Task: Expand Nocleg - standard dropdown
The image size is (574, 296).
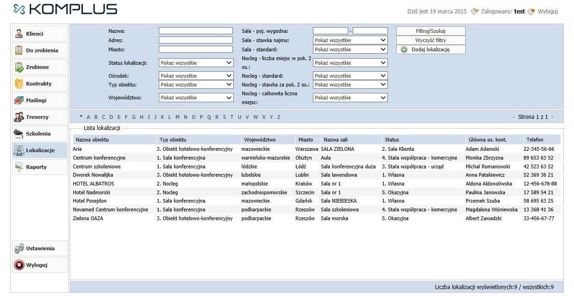Action: pos(350,76)
